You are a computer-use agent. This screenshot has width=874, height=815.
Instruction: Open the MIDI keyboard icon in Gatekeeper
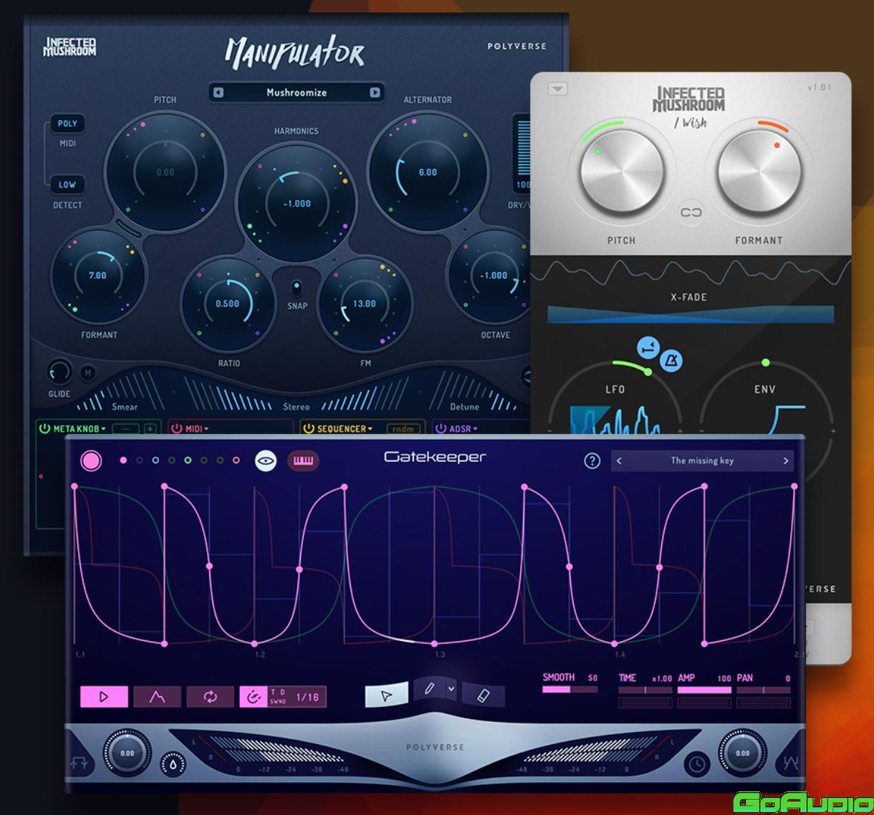click(x=303, y=460)
